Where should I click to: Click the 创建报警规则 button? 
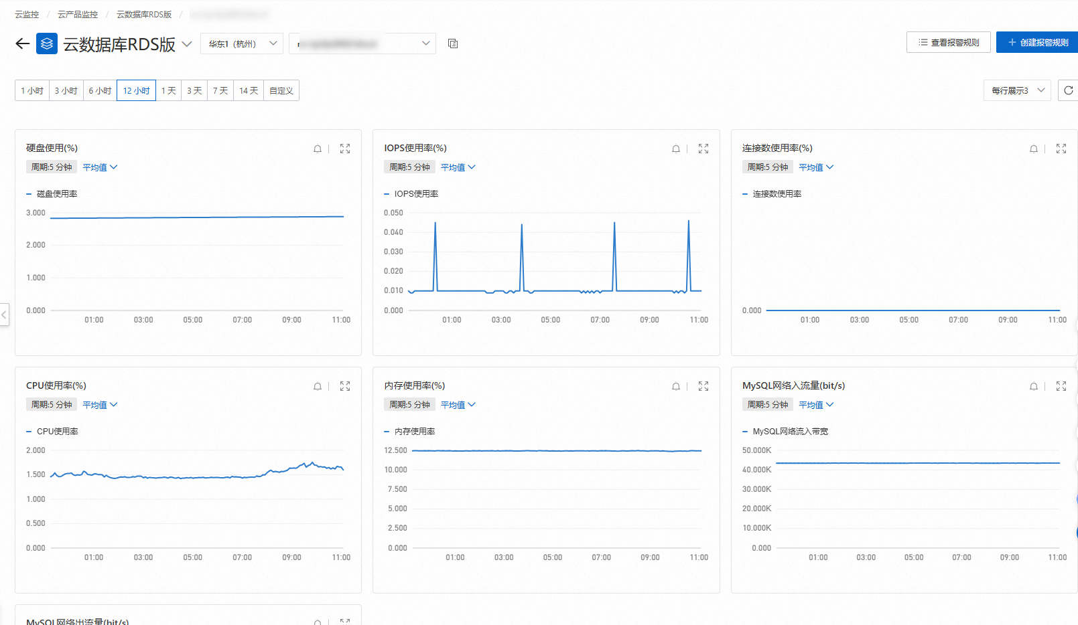point(1037,42)
